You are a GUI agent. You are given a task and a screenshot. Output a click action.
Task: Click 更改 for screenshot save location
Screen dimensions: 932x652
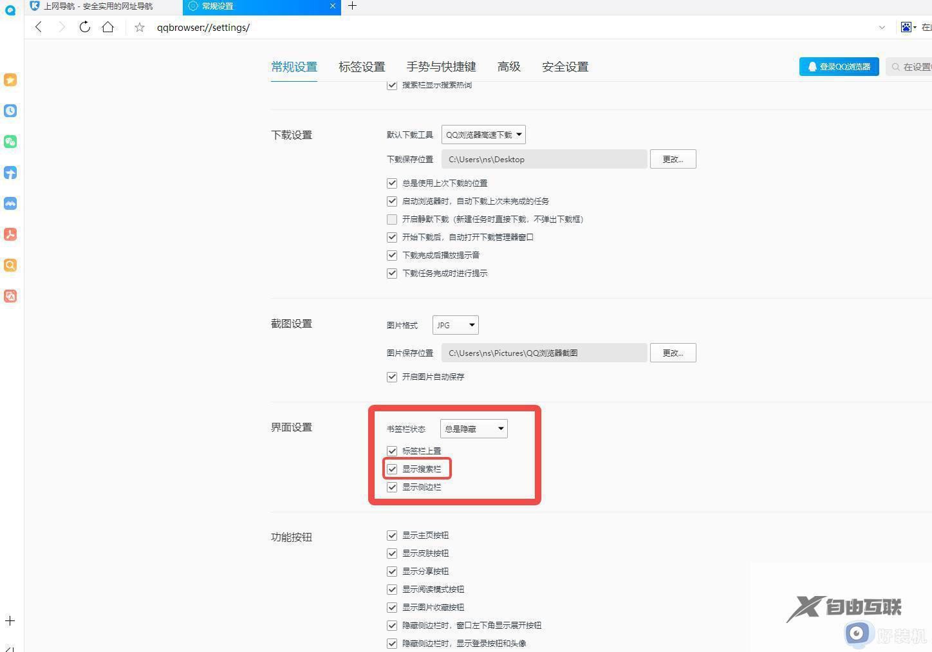pyautogui.click(x=673, y=353)
